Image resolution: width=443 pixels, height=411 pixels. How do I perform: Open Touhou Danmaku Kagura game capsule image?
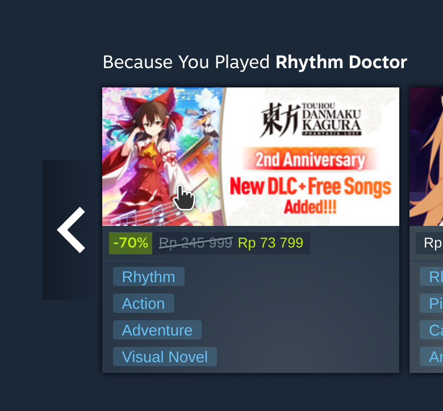point(250,157)
